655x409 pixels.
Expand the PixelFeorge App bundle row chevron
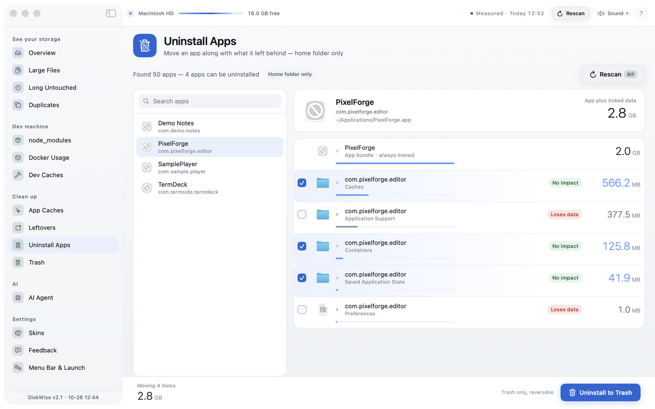(x=337, y=151)
